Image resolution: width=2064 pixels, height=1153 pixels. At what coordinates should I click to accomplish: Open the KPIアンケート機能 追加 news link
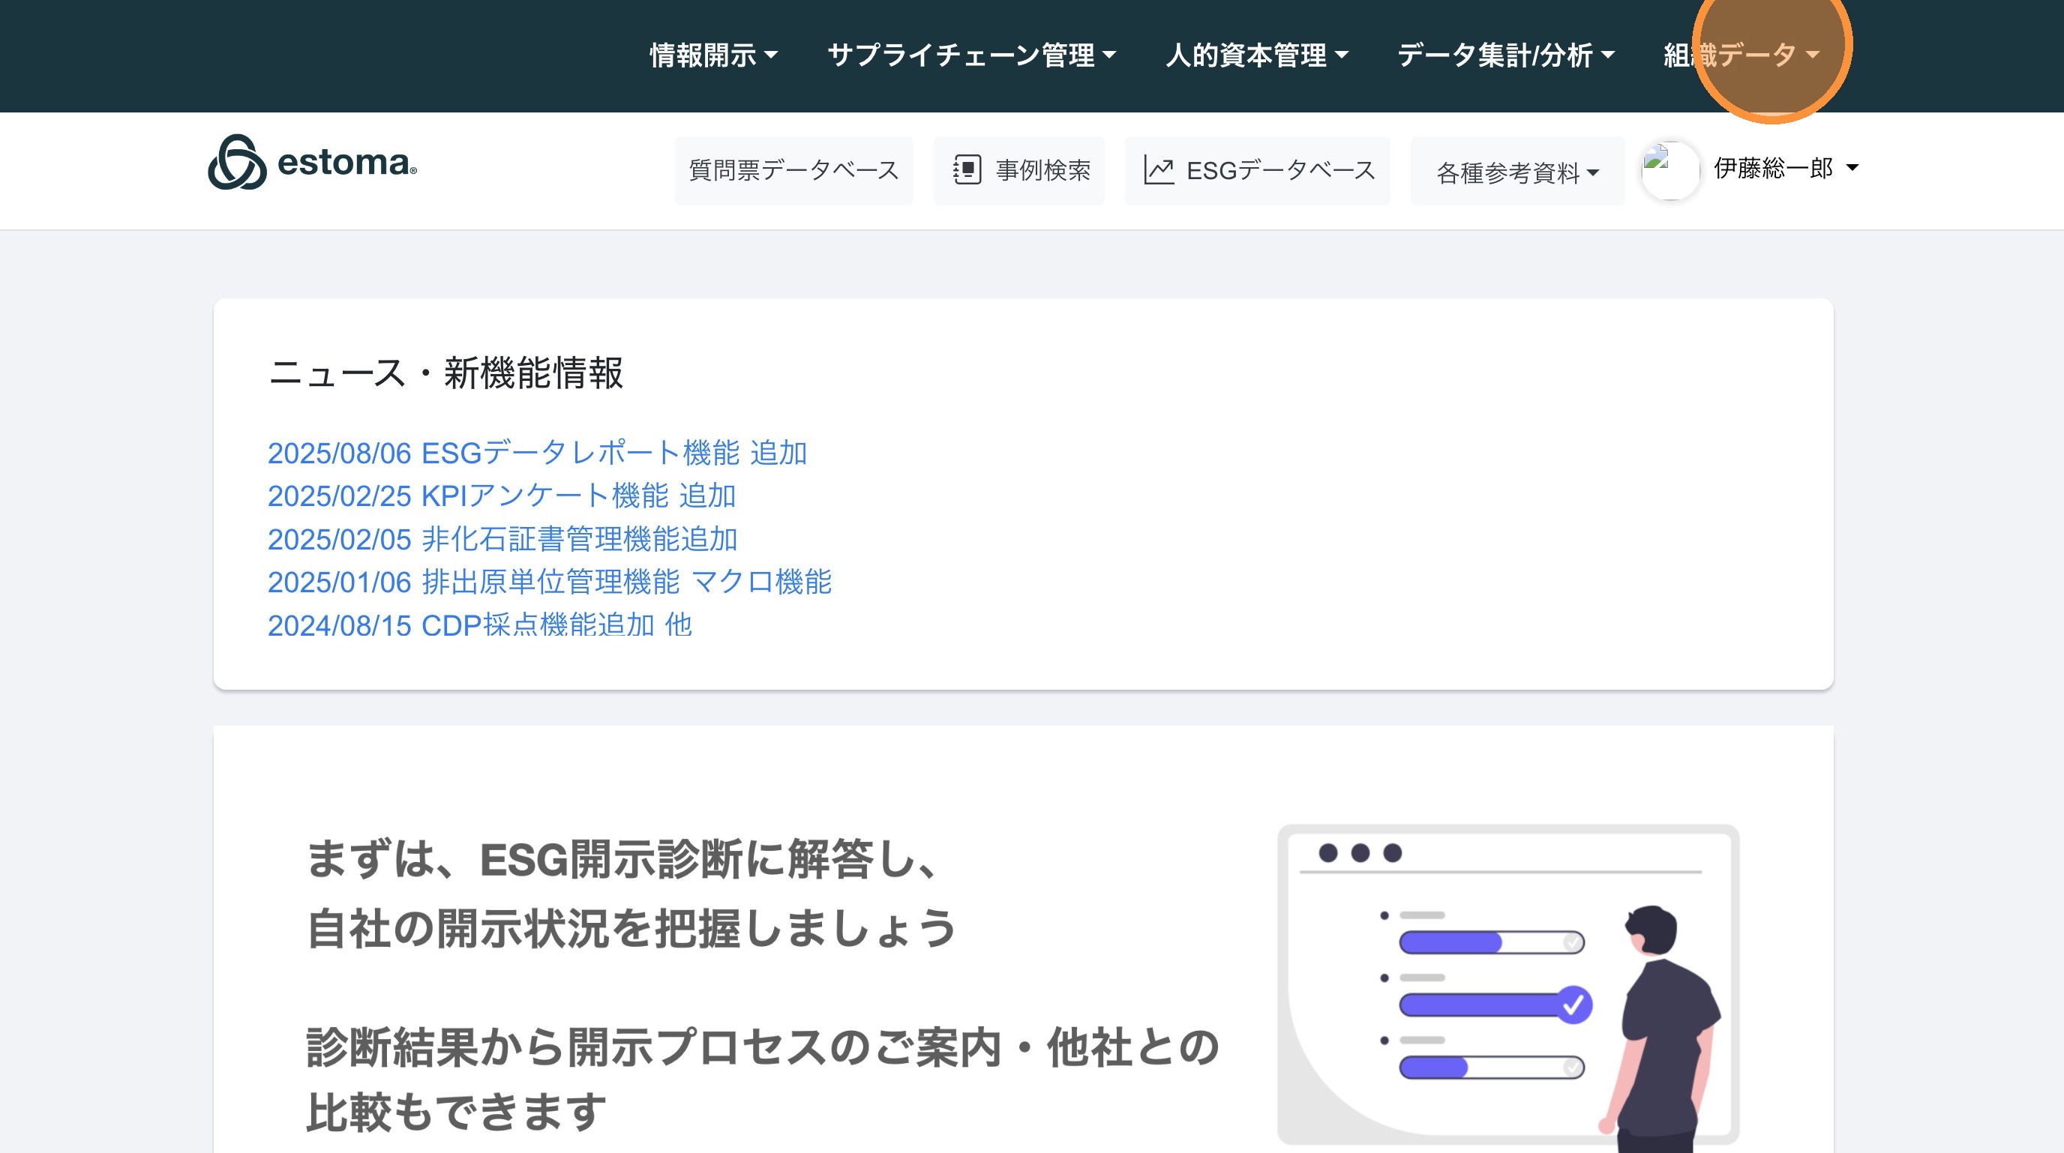502,496
